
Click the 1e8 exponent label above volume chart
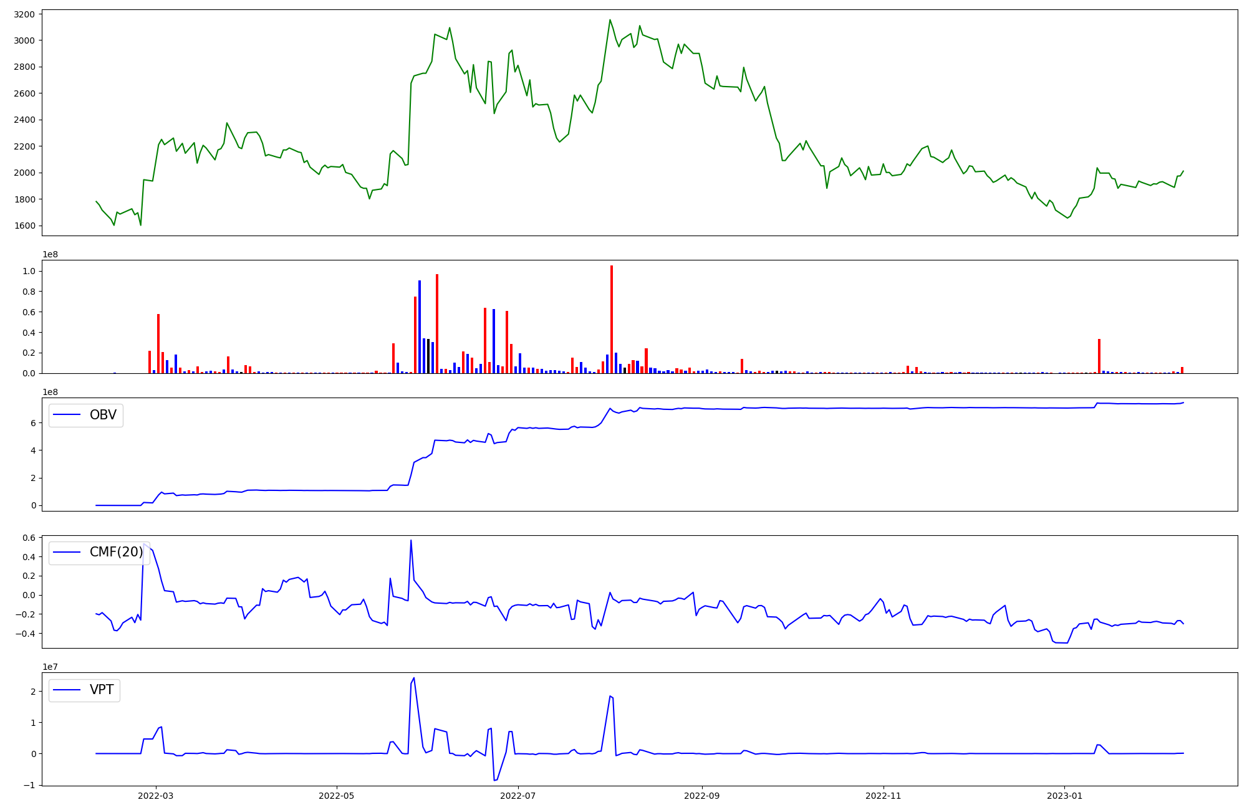coord(50,254)
